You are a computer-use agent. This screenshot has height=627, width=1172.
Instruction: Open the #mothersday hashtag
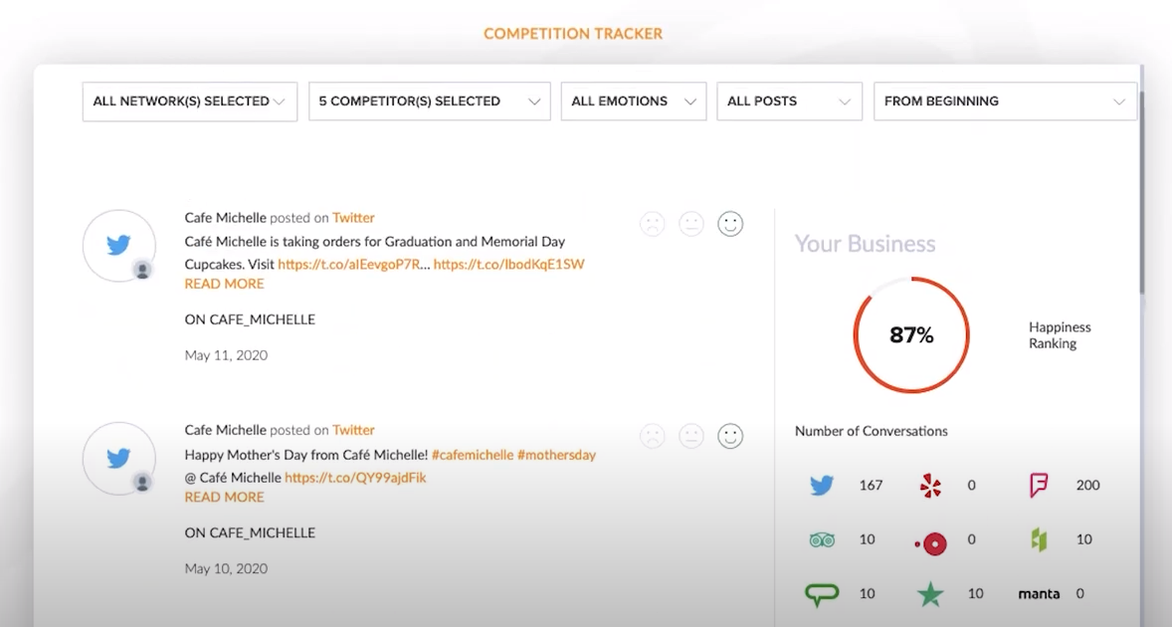coord(556,455)
